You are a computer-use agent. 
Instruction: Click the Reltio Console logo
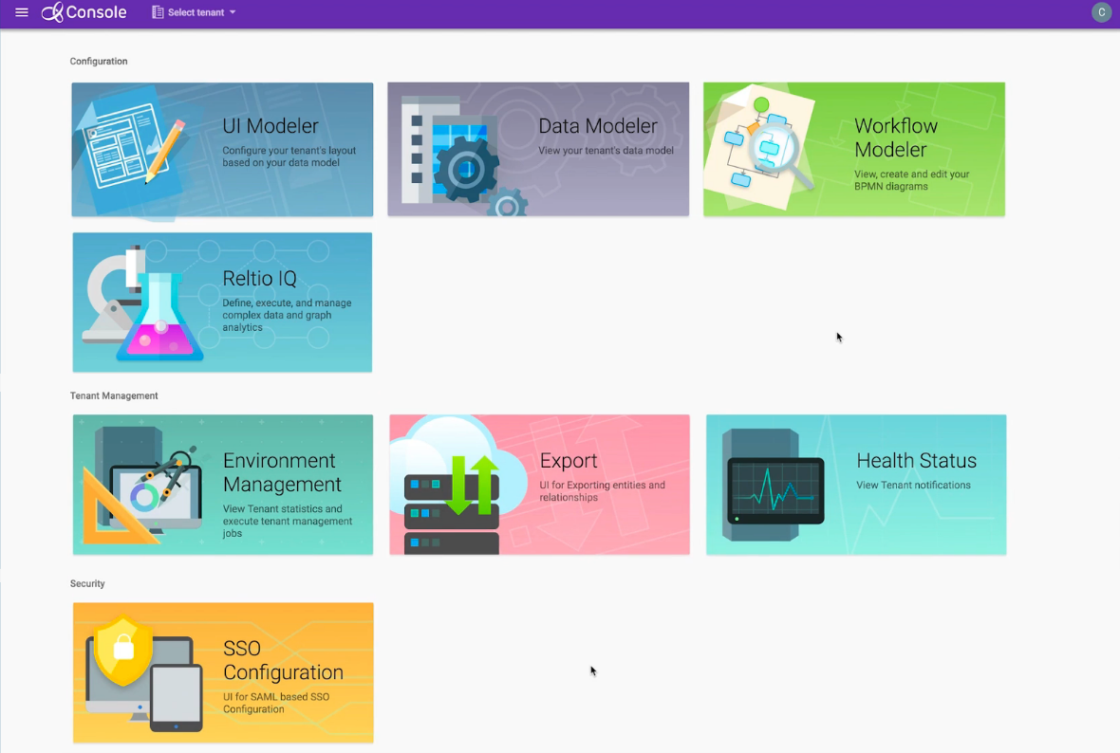84,12
